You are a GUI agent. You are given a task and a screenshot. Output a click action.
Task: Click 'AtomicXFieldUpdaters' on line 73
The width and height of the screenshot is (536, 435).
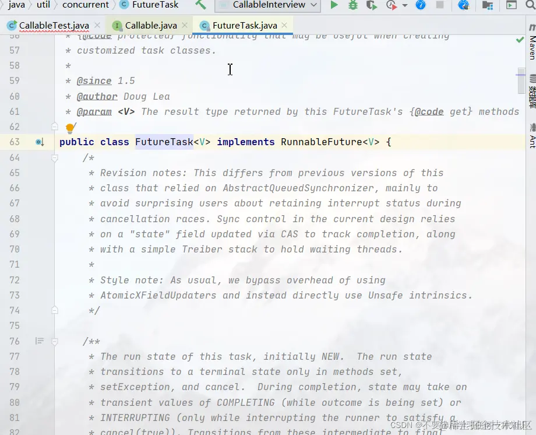(158, 296)
